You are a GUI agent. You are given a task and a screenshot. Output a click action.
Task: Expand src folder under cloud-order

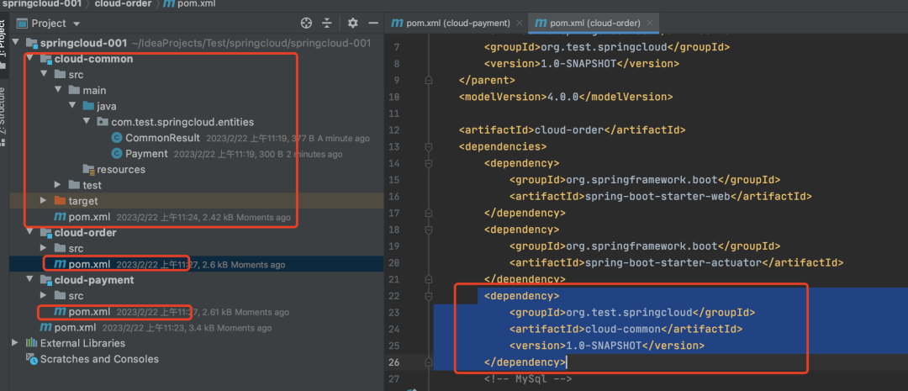(x=44, y=248)
